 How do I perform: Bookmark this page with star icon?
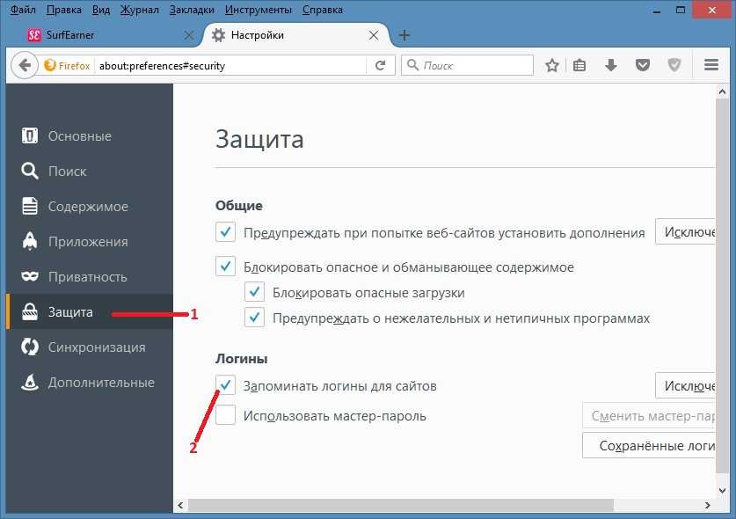552,65
